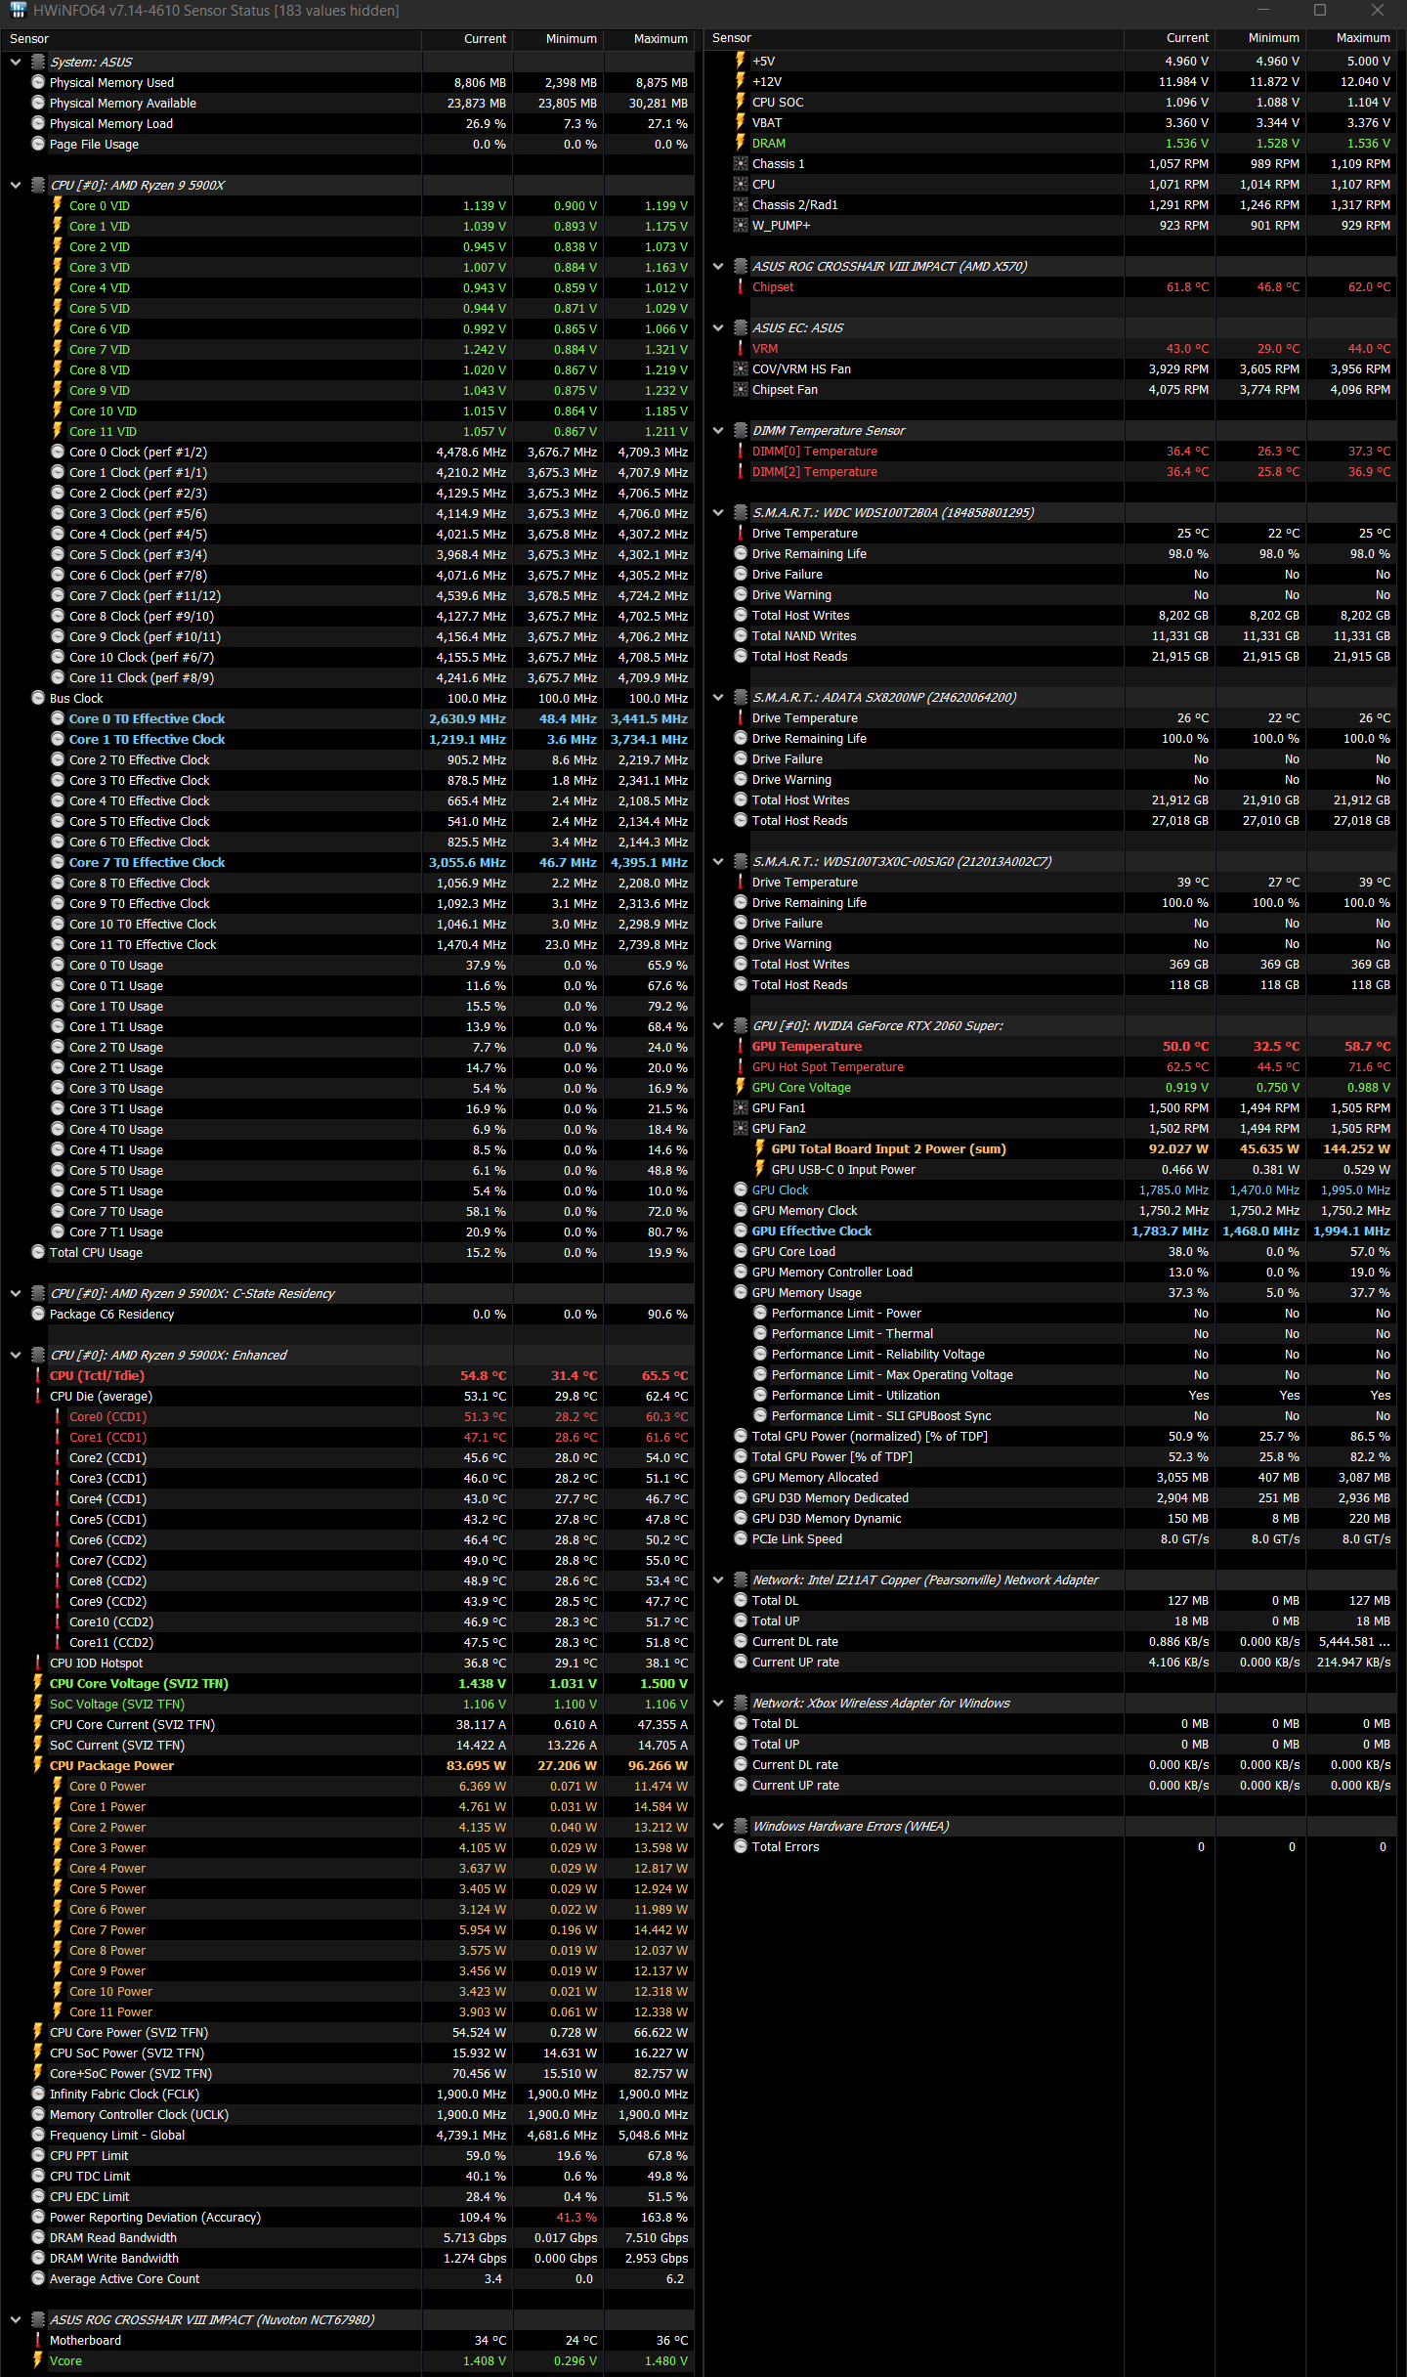Image resolution: width=1407 pixels, height=2377 pixels.
Task: Click the W_PUMP+ fan icon
Action: (x=741, y=225)
